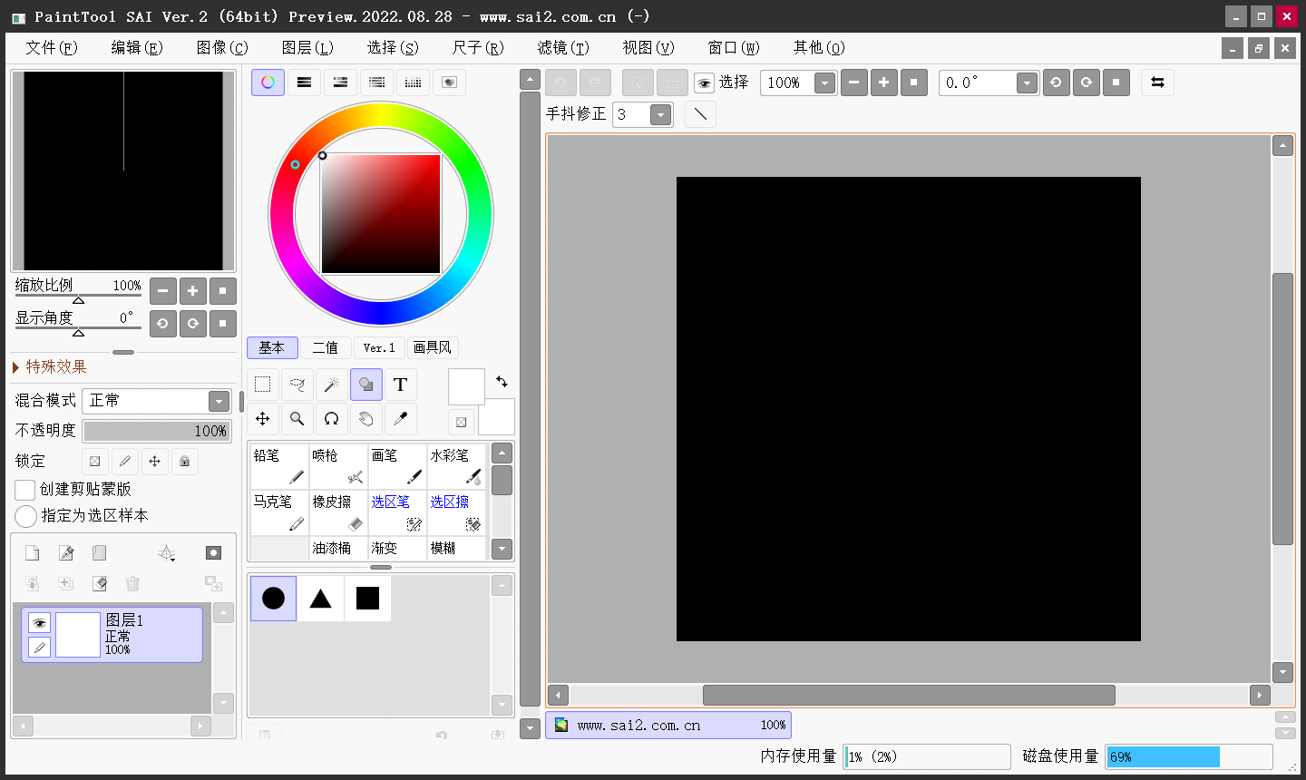Choose the circle shape

point(273,599)
